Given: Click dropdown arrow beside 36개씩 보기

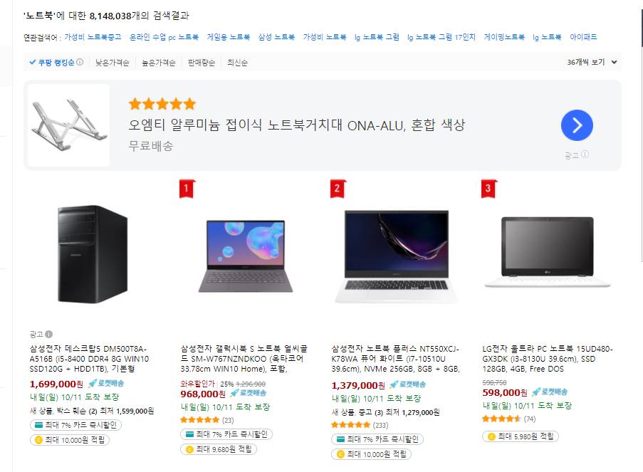Looking at the screenshot, I should [x=614, y=63].
